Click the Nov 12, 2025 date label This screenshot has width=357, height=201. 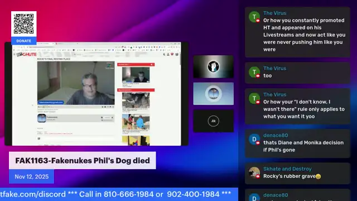pyautogui.click(x=31, y=176)
